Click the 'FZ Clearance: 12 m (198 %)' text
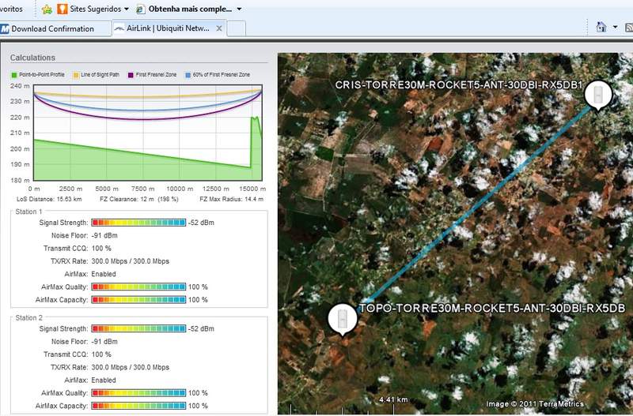 [139, 199]
